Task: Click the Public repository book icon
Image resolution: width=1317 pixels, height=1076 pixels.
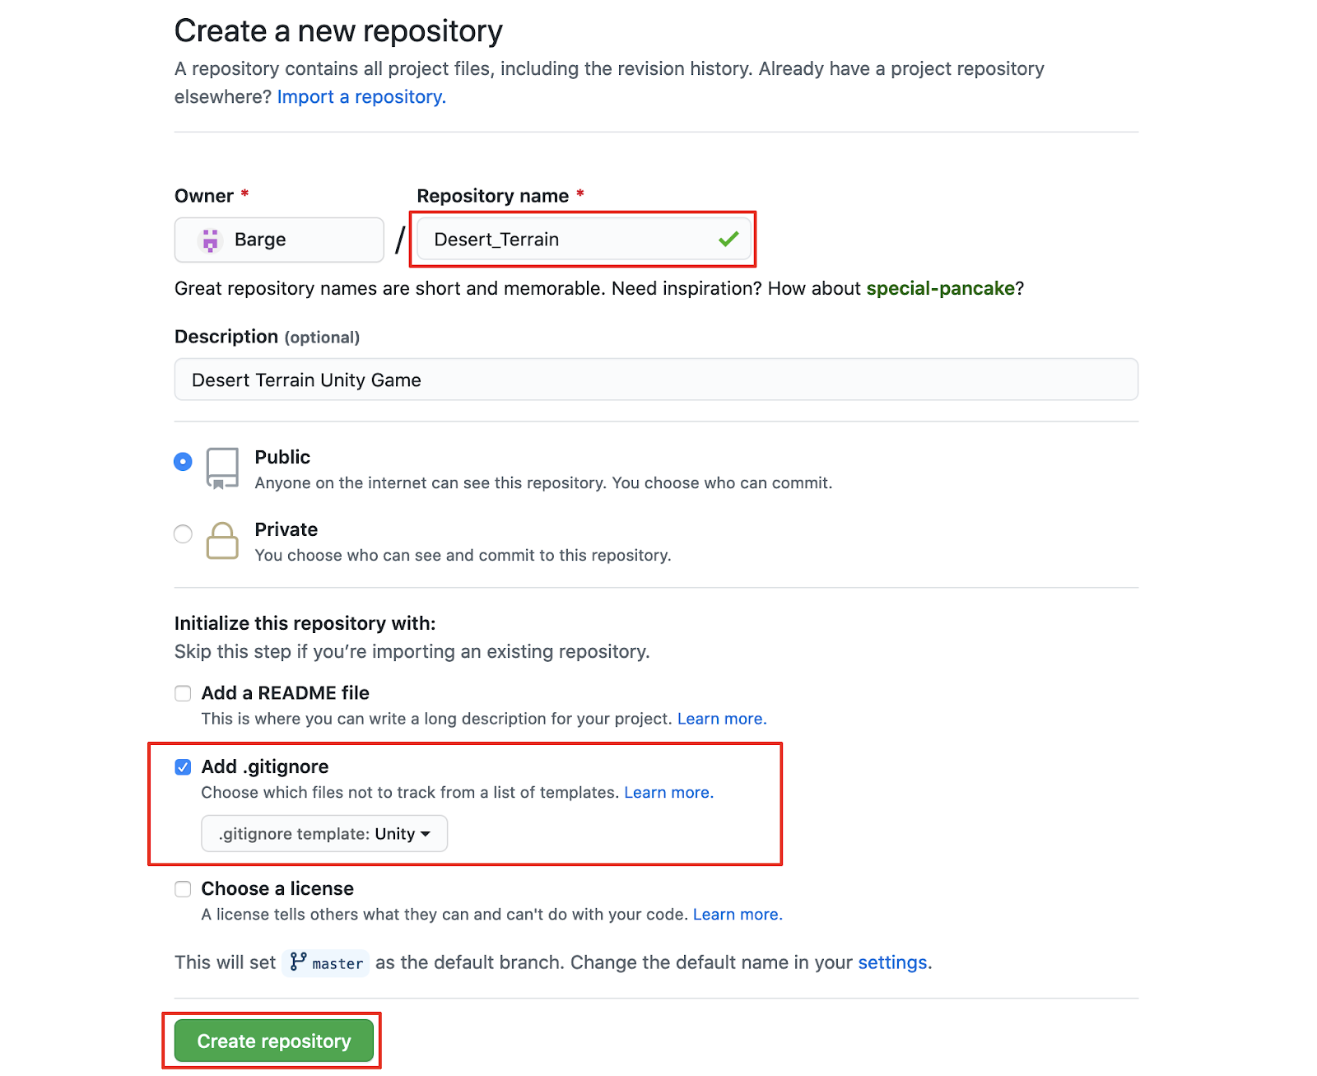Action: click(x=222, y=468)
